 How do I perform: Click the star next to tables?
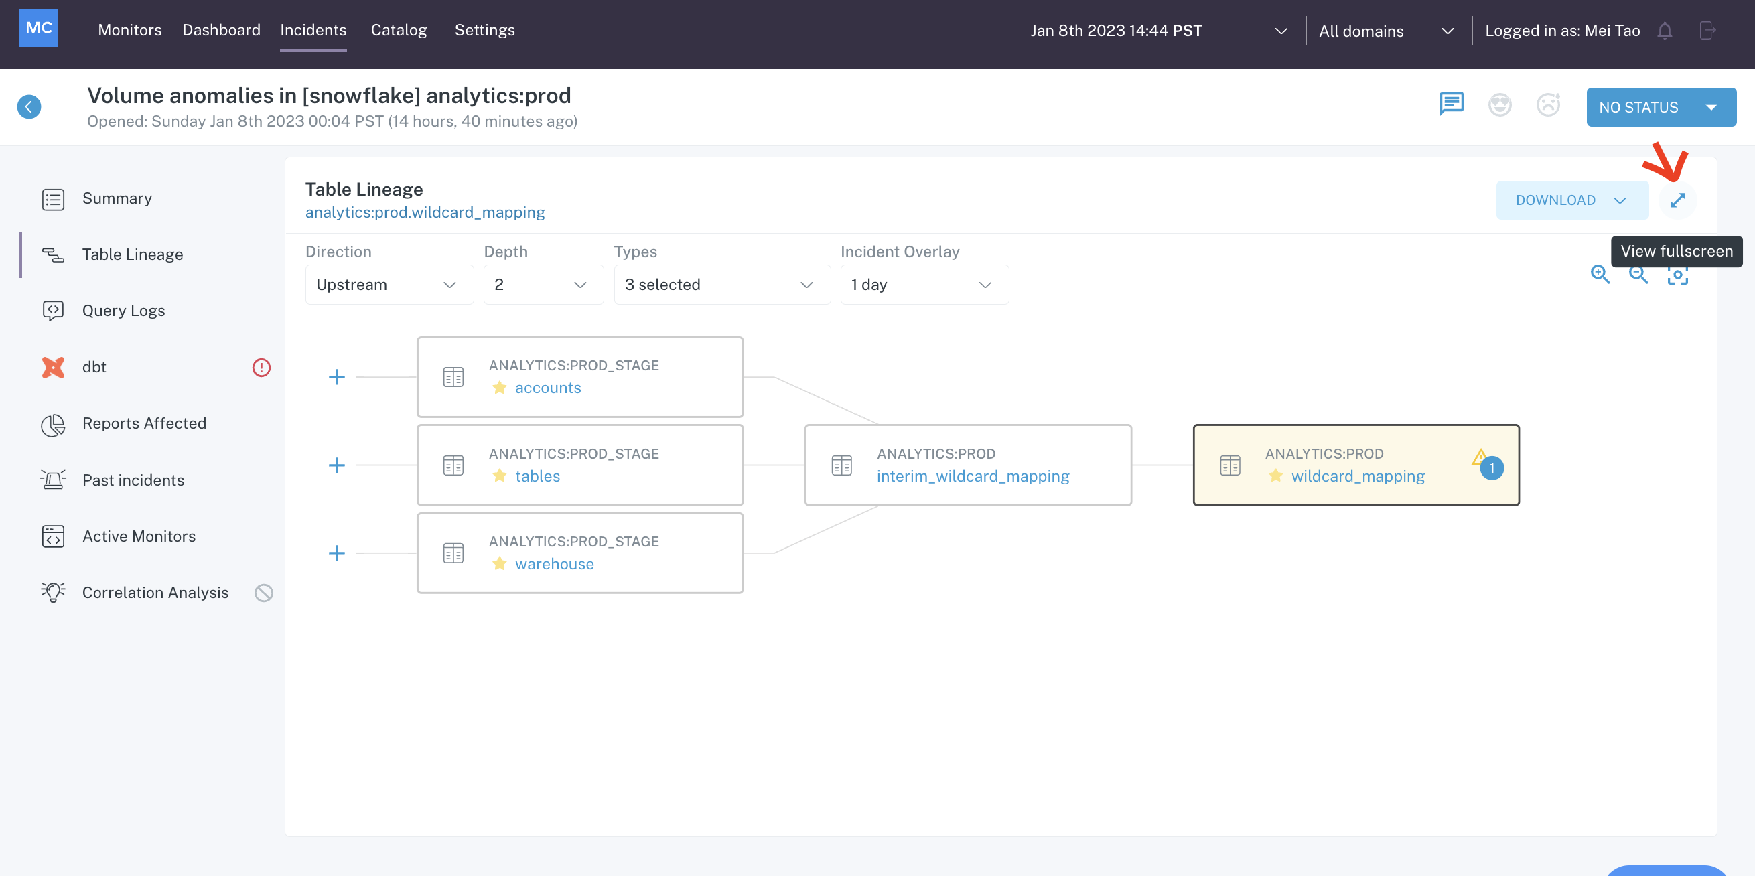tap(500, 476)
